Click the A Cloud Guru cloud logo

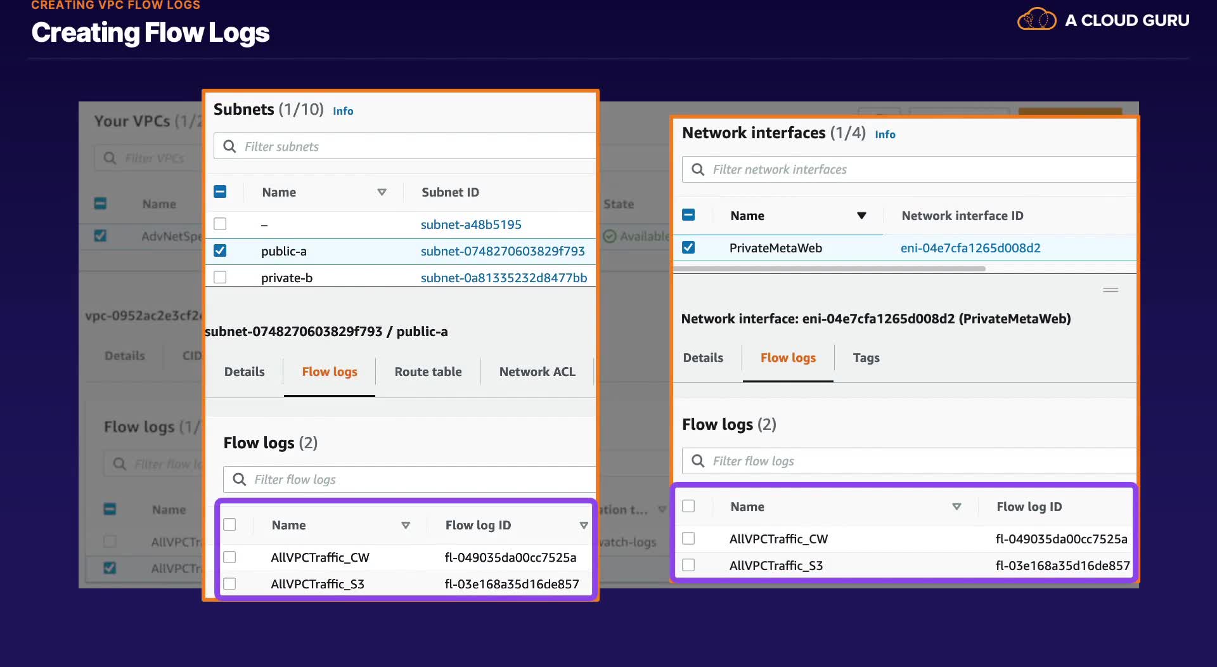click(x=1037, y=19)
